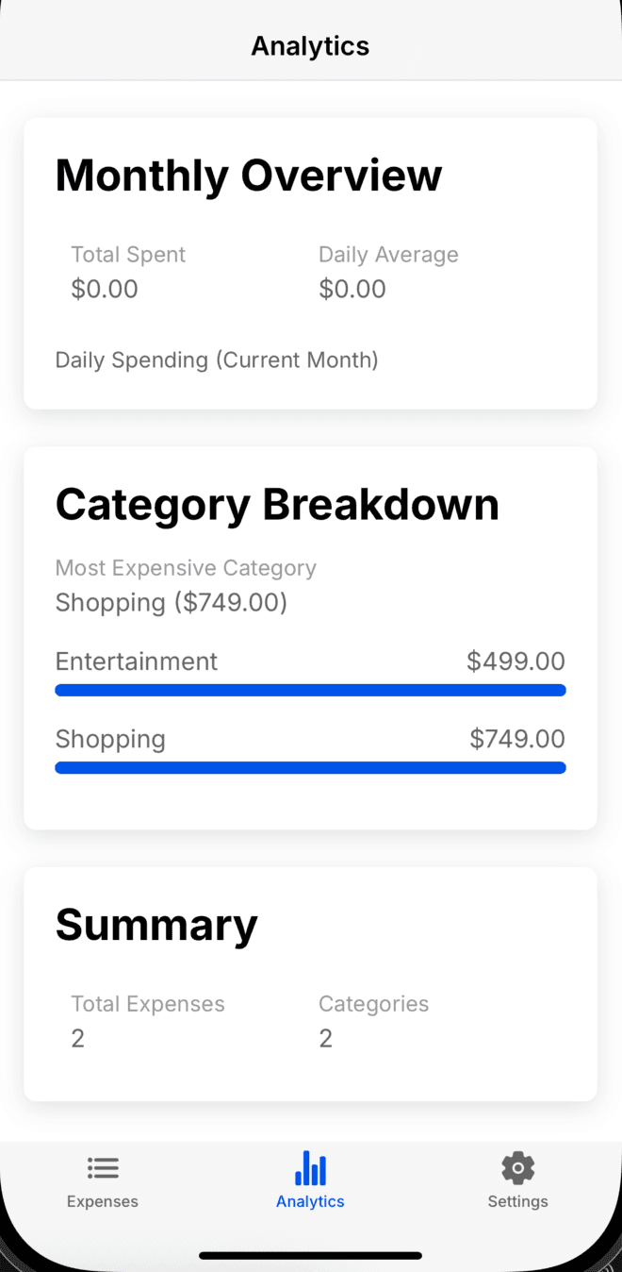The height and width of the screenshot is (1272, 622).
Task: Tap the Shopping progress bar
Action: [x=310, y=767]
